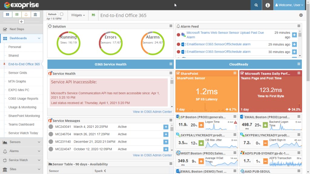
Task: Click the info icon in header
Action: [x=268, y=5]
